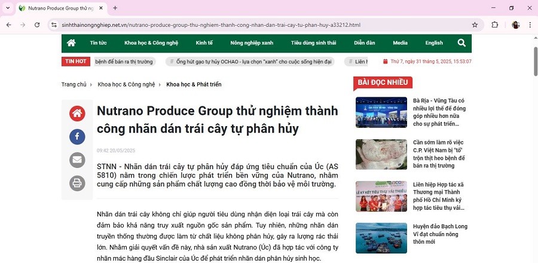
Task: Click the calendar icon beside the date
Action: (386, 62)
